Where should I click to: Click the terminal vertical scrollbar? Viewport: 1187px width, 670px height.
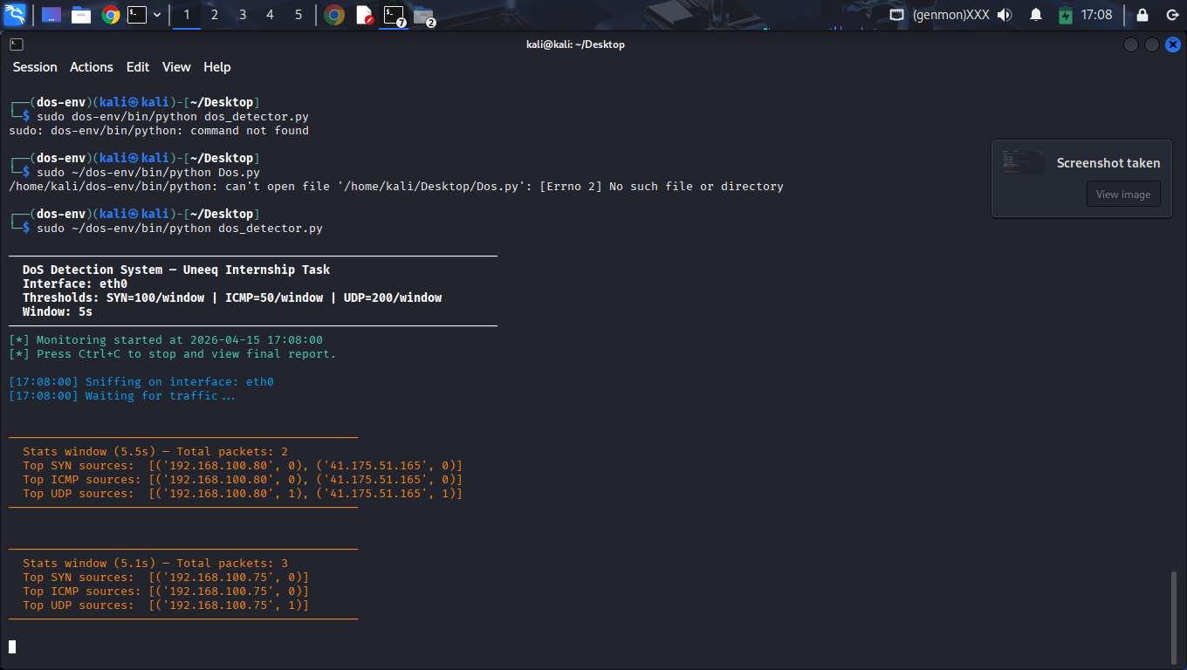click(1174, 615)
